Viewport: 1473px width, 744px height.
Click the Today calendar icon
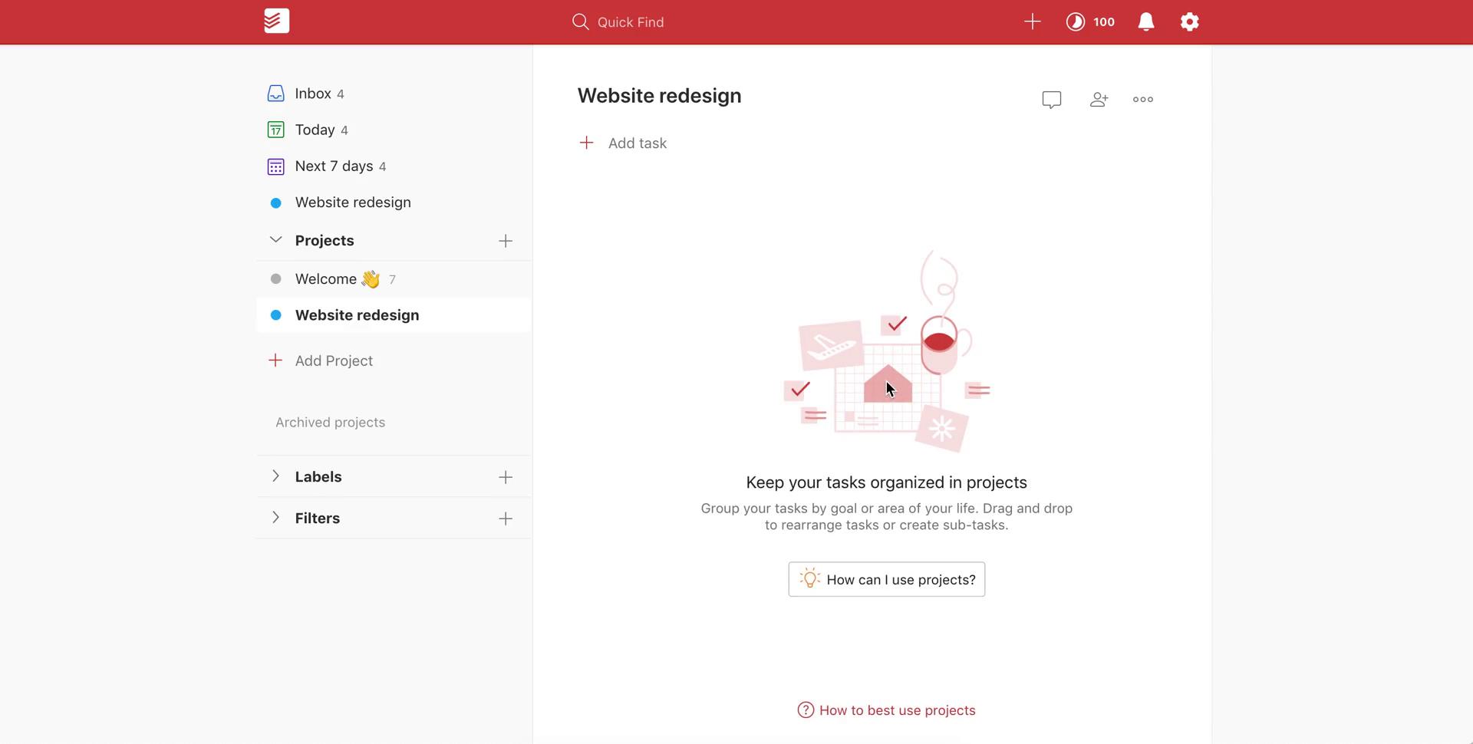pos(275,130)
